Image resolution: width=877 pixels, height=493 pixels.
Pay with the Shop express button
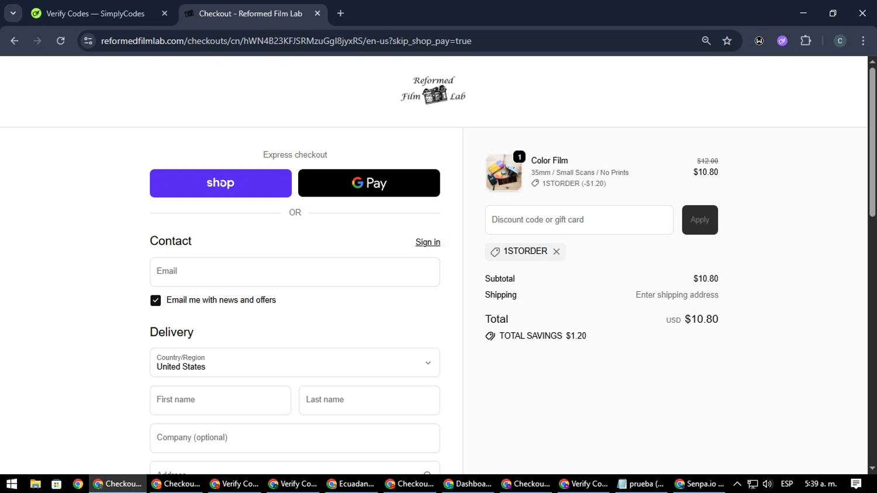(x=220, y=183)
